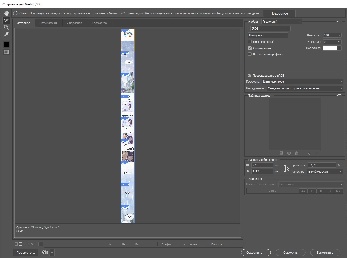Screen dimensions: 347x258
Task: Expand the Подложка matte dropdown arrow
Action: coord(339,48)
